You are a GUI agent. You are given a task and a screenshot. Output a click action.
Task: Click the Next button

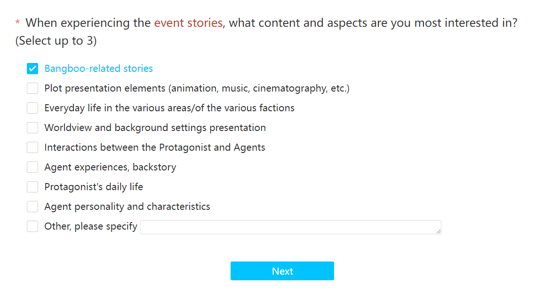[282, 271]
